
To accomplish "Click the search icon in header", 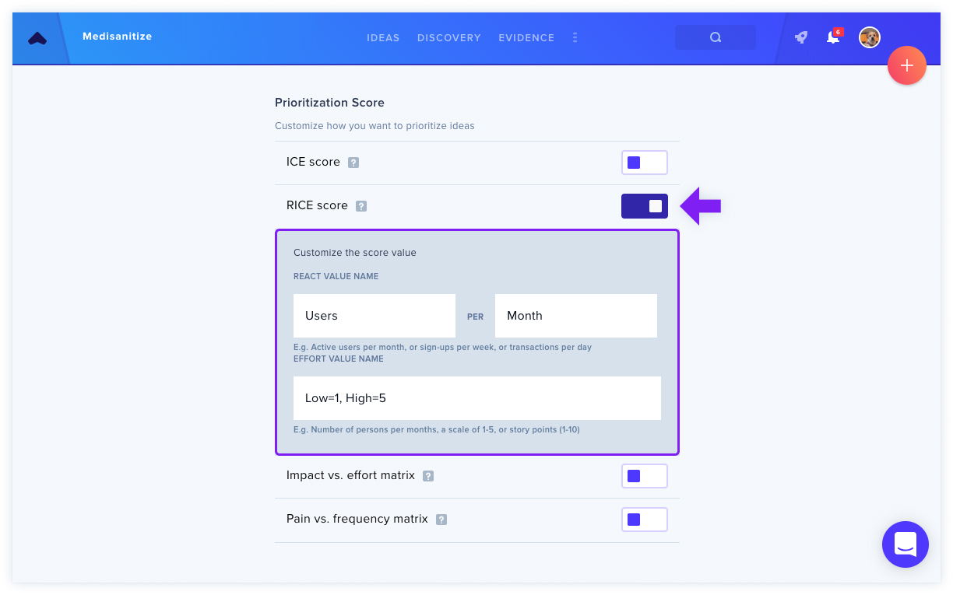I will 716,37.
